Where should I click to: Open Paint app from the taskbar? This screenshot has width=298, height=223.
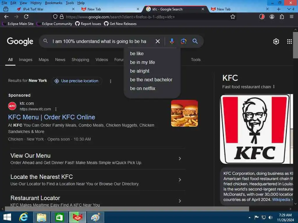coord(95,217)
